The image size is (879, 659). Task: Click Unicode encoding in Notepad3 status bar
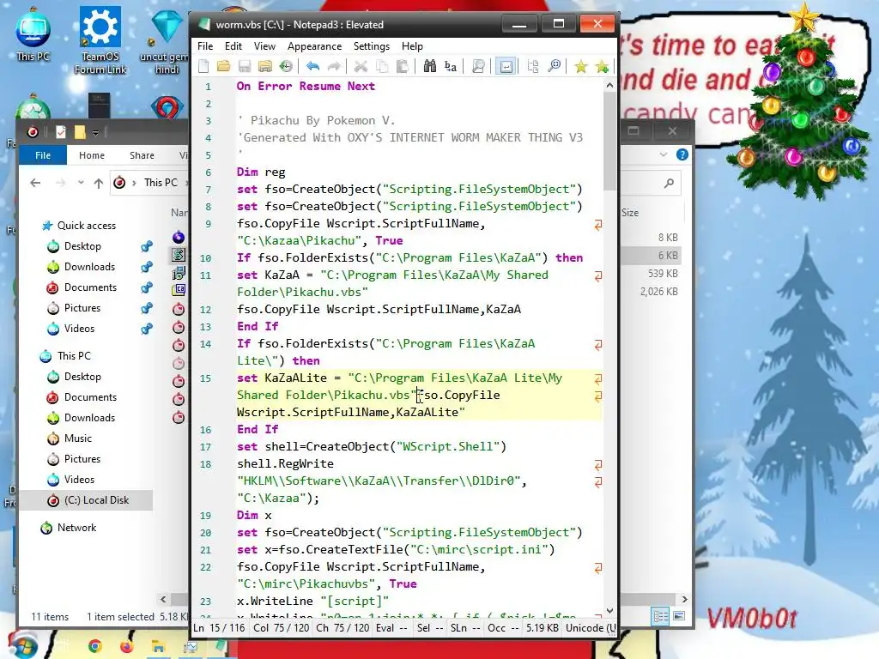pyautogui.click(x=591, y=628)
